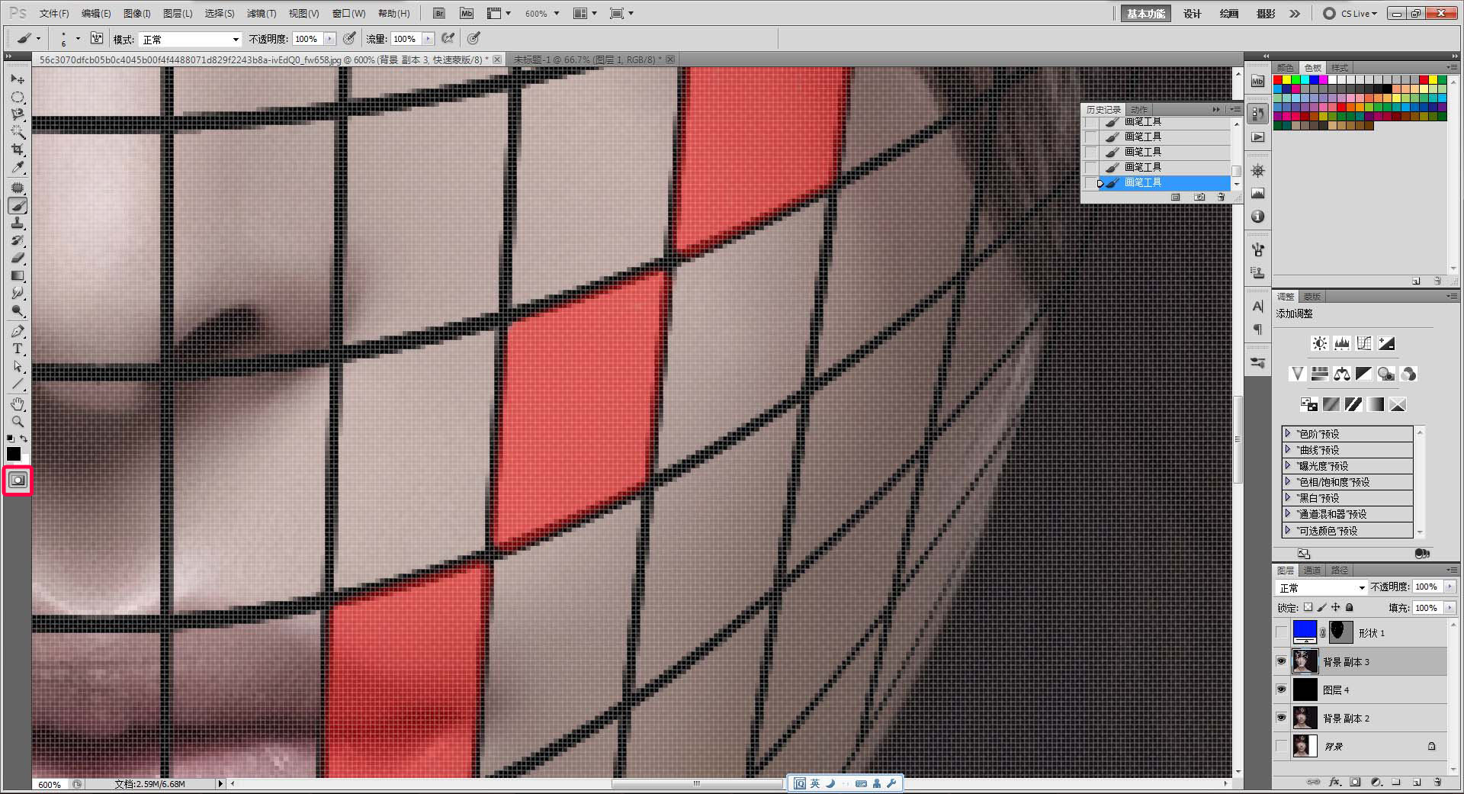1464x794 pixels.
Task: Expand the "黑白"预设 list
Action: [1288, 497]
